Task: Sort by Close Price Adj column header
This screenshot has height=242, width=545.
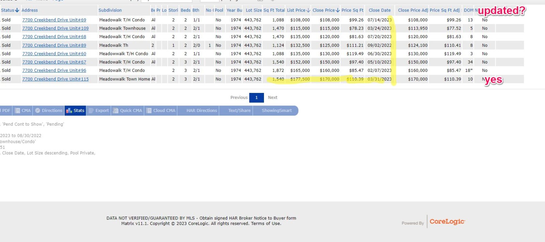Action: [x=413, y=10]
